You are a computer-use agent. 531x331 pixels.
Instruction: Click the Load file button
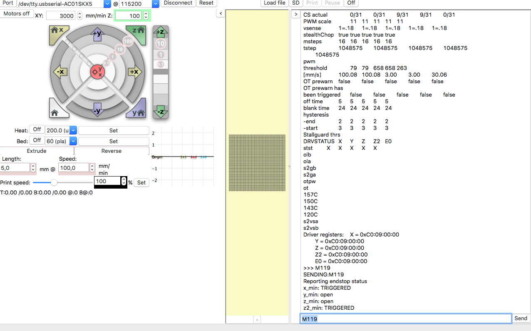(275, 3)
